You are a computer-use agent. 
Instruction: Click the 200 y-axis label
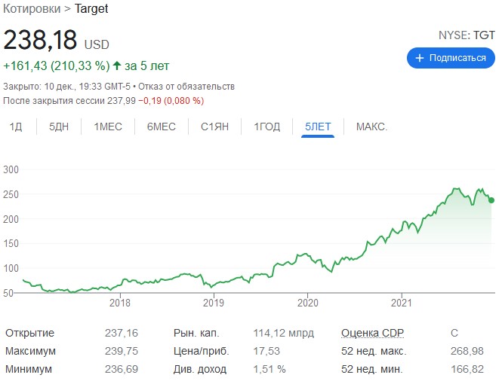pyautogui.click(x=11, y=219)
